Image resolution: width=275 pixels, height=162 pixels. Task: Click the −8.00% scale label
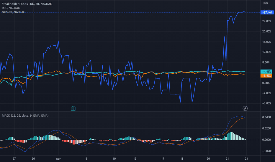266,103
